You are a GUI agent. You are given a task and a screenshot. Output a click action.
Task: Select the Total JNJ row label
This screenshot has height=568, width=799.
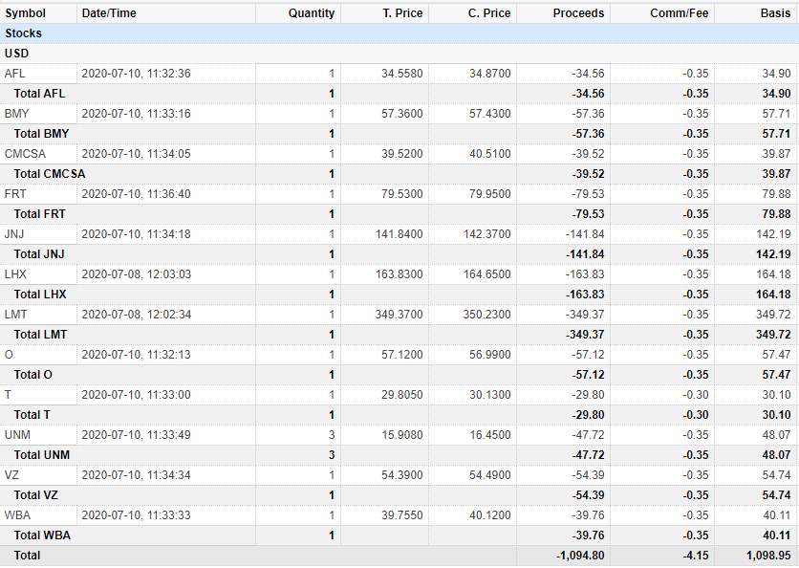(39, 254)
